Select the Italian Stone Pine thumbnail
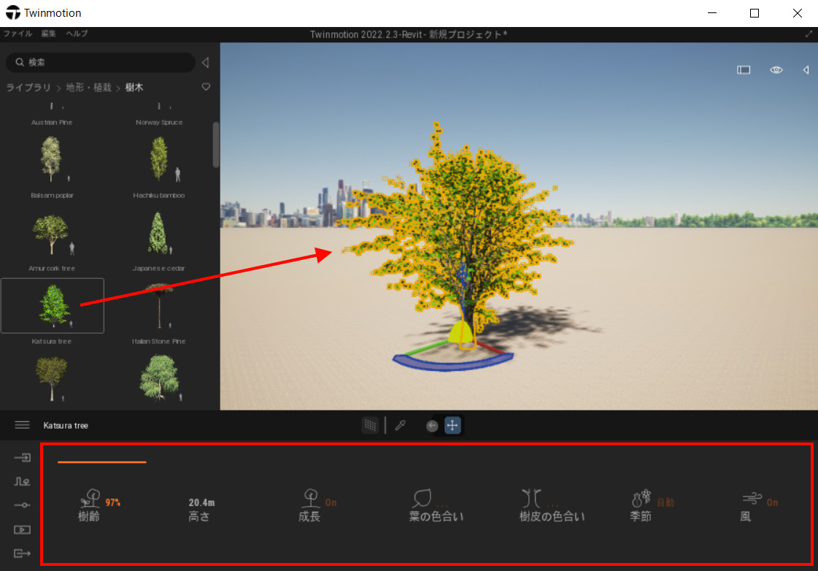This screenshot has width=818, height=571. (158, 305)
